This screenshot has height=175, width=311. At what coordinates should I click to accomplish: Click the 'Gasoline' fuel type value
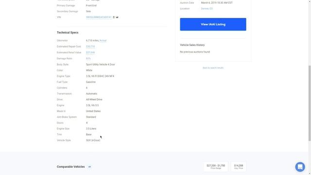(x=91, y=82)
